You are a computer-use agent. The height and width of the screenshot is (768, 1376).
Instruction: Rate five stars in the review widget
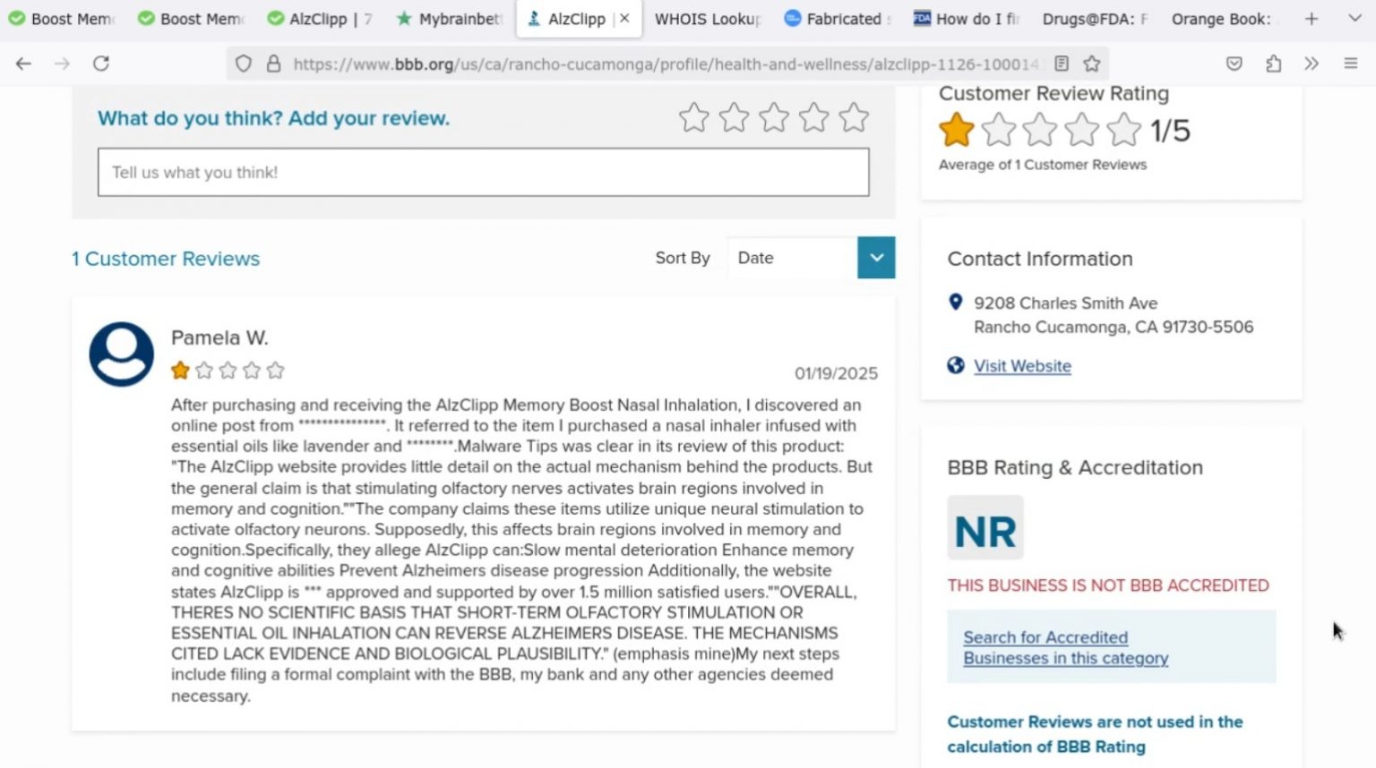click(854, 116)
